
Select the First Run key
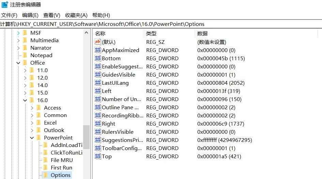point(61,167)
